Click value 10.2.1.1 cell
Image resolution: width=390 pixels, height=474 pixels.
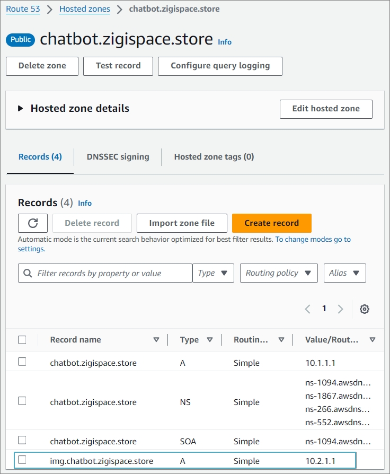click(320, 461)
